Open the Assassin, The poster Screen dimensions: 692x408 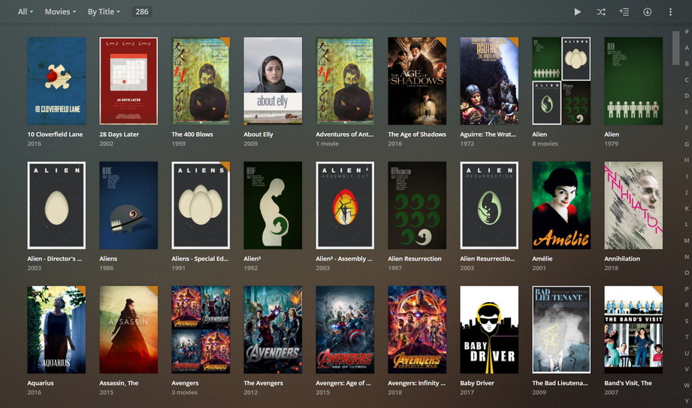click(128, 329)
